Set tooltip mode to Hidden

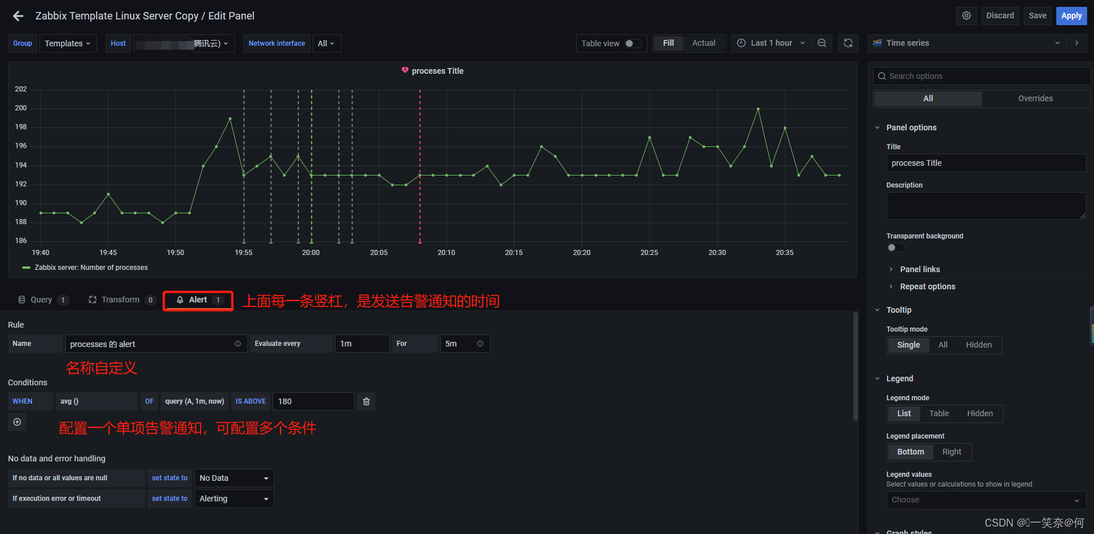tap(979, 345)
